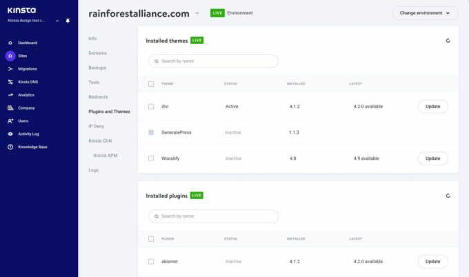This screenshot has height=277, width=469.
Task: Click the Analytics chart icon
Action: click(10, 94)
